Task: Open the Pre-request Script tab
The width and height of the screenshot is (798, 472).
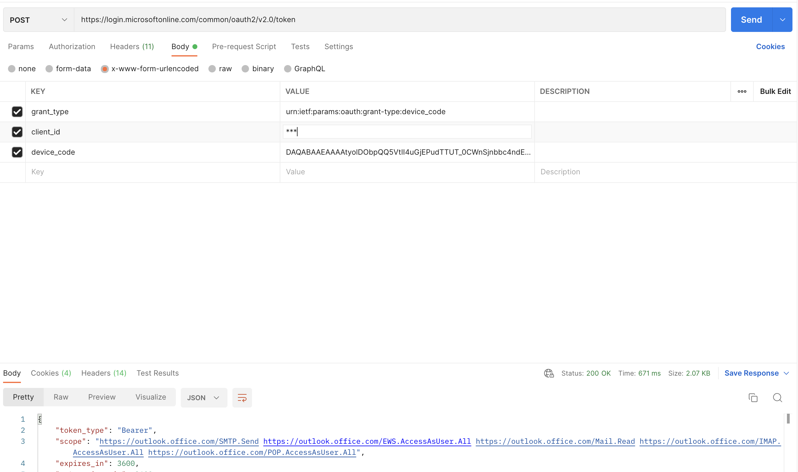Action: coord(244,47)
